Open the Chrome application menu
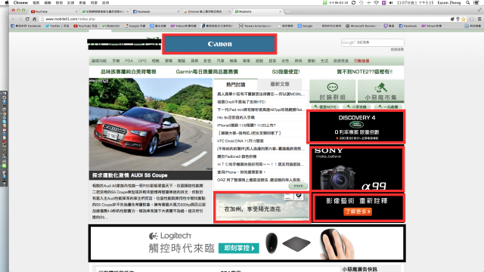The height and width of the screenshot is (272, 484). tap(20, 2)
